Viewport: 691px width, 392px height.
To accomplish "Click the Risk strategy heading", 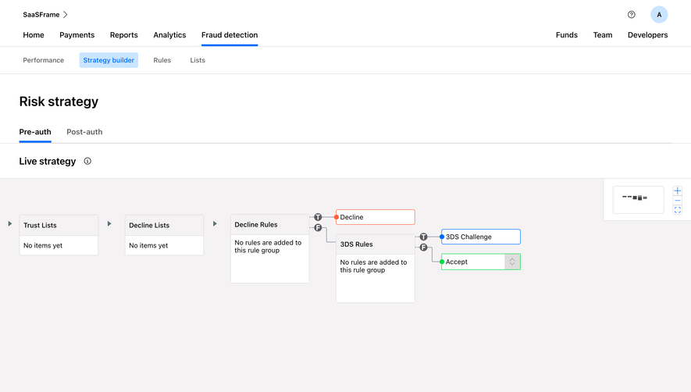I will point(59,102).
